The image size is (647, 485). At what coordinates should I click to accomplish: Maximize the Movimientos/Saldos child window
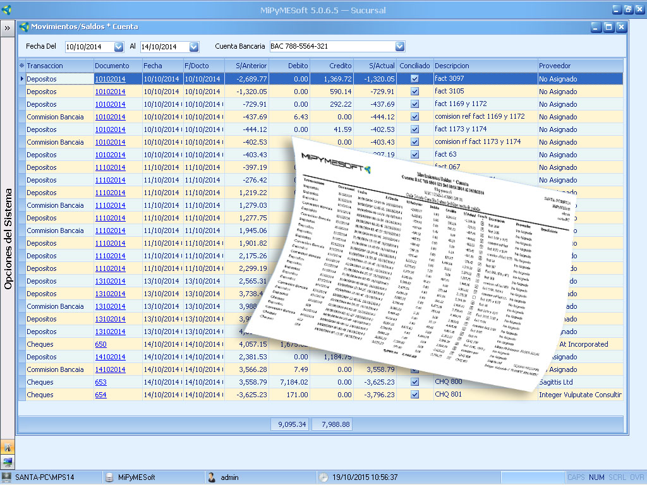coord(608,27)
